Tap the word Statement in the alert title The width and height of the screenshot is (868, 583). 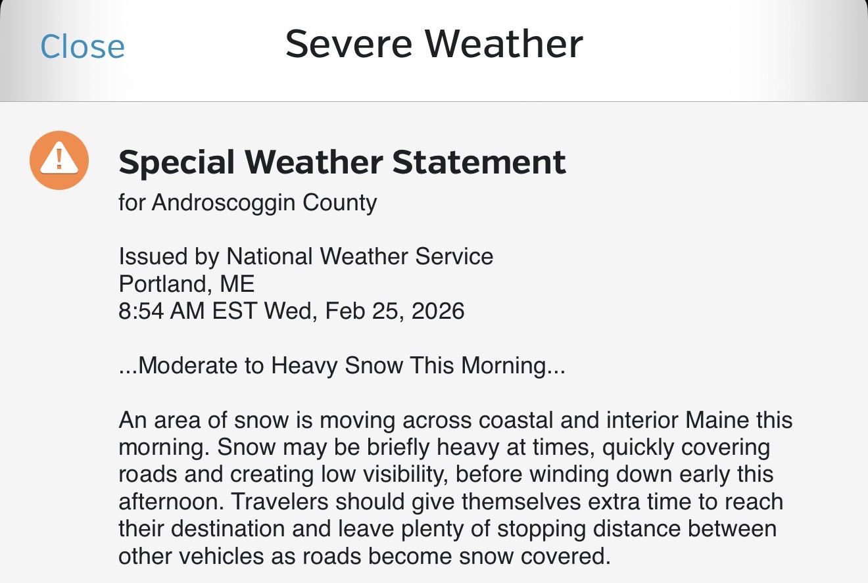click(479, 162)
